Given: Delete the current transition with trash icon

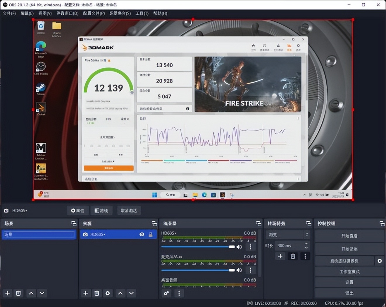Looking at the screenshot, I should click(293, 256).
